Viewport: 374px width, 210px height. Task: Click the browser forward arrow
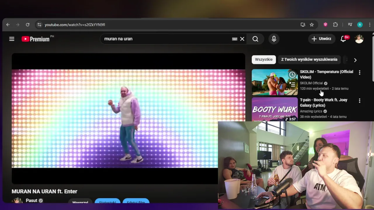point(18,25)
